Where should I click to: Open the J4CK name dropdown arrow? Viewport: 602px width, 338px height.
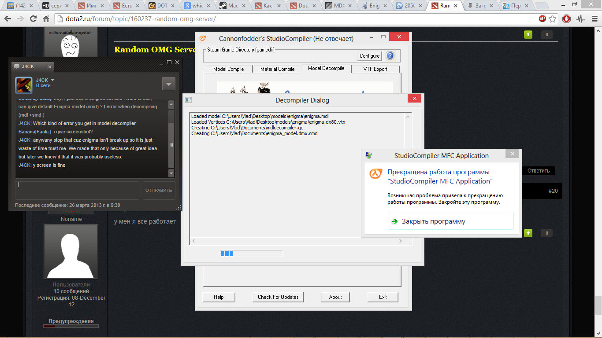(x=52, y=80)
